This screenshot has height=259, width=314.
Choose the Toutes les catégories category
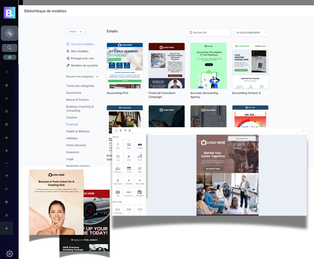click(x=80, y=86)
